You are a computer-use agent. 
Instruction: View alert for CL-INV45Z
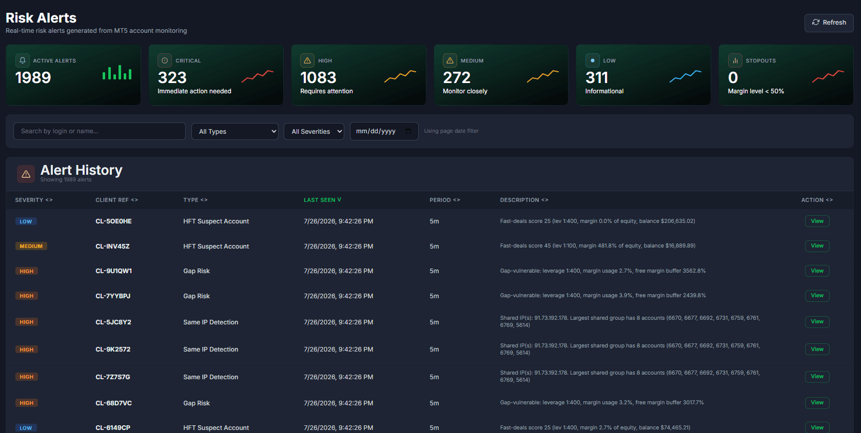pyautogui.click(x=817, y=246)
